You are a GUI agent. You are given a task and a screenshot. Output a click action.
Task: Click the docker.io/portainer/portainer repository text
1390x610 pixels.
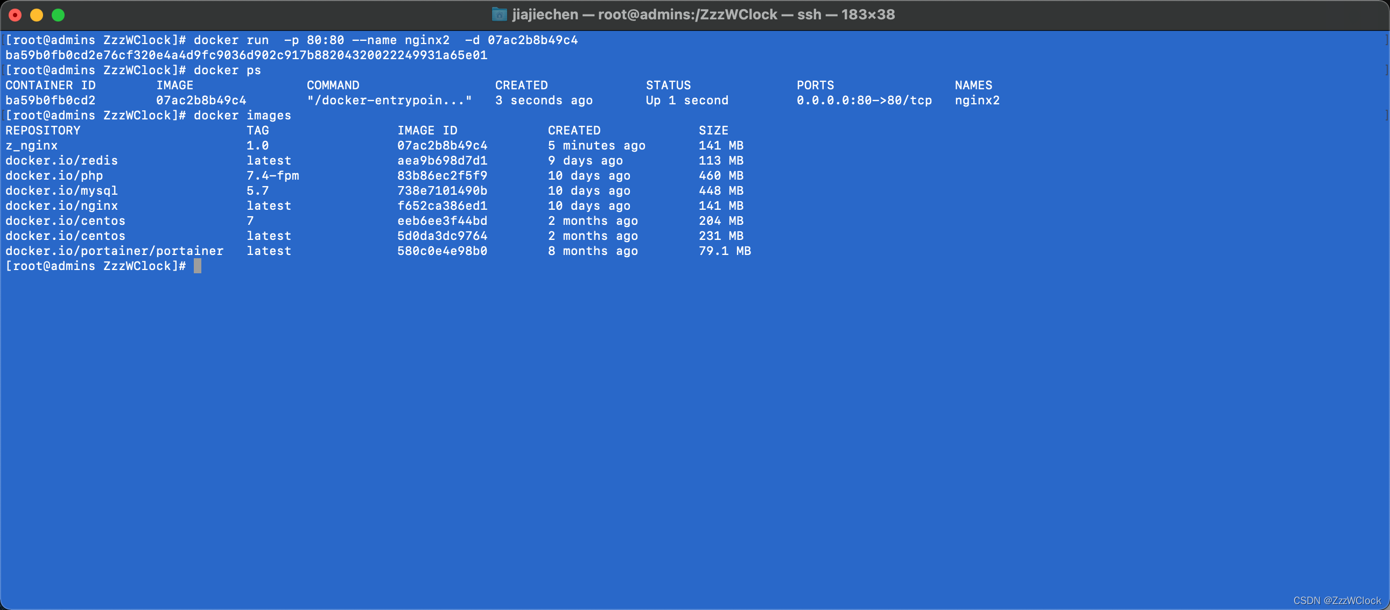click(x=114, y=251)
